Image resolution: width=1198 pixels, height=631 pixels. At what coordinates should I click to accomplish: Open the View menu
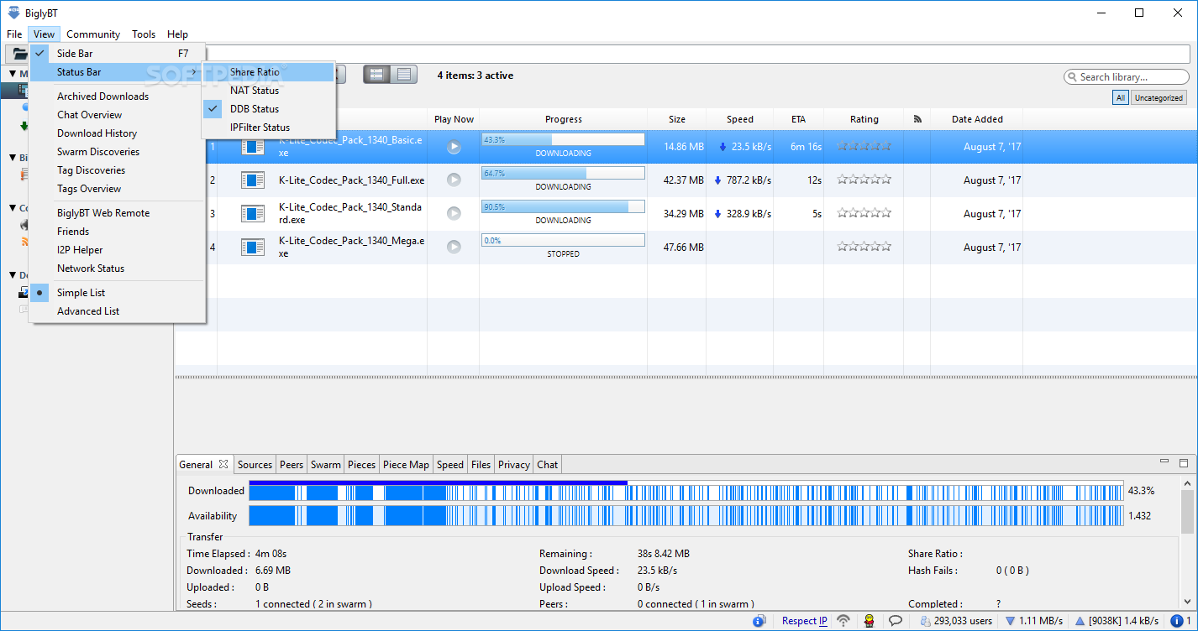point(45,34)
